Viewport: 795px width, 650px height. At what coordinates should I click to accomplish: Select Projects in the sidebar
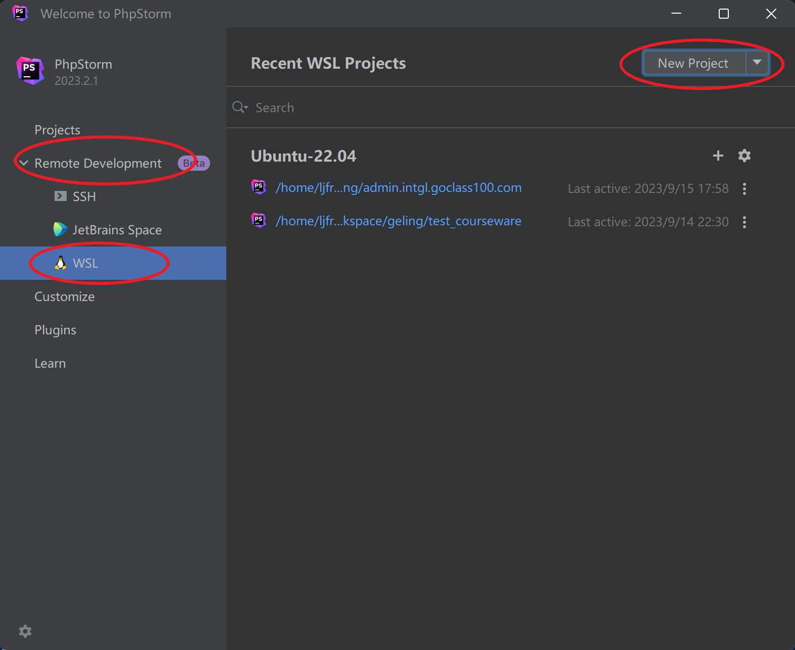click(58, 130)
